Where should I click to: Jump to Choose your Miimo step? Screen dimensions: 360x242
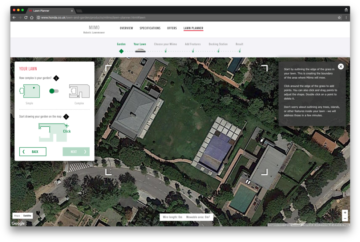(165, 44)
